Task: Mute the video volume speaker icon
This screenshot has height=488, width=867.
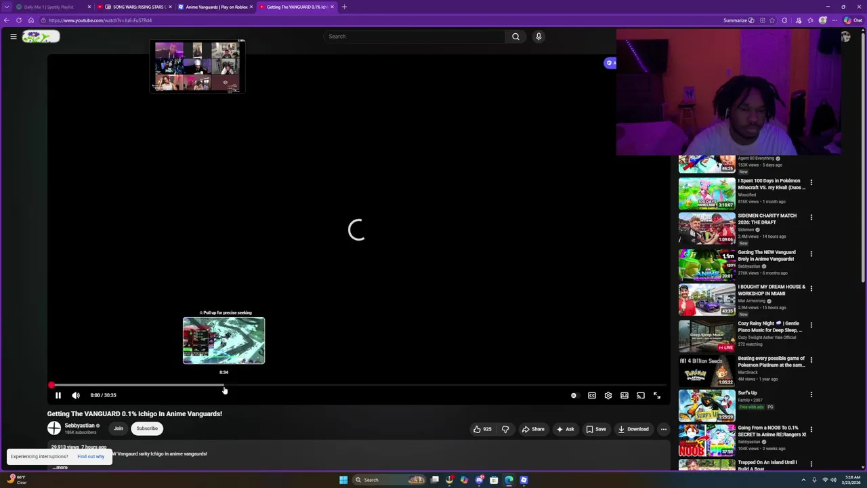Action: click(76, 395)
